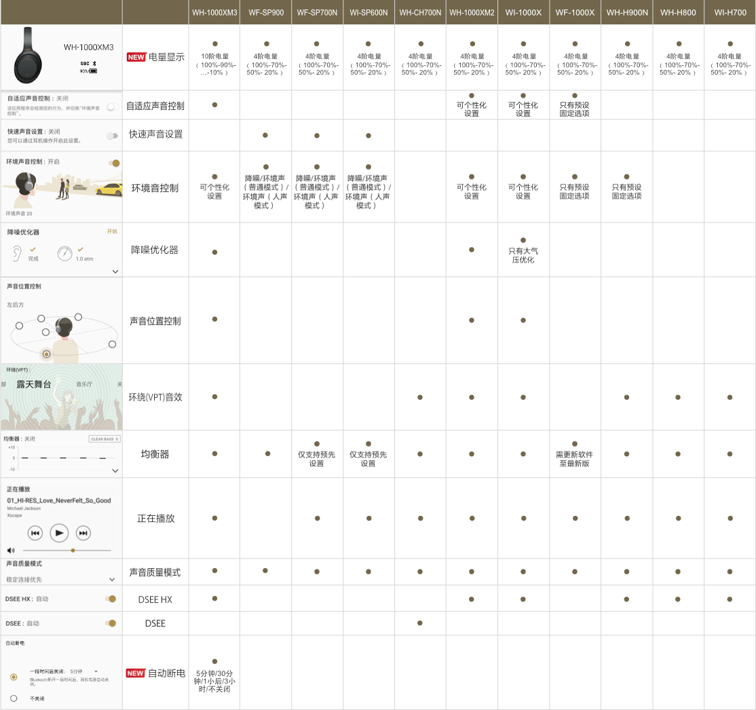
Task: Click the 均衡器 row label
Action: click(x=155, y=454)
